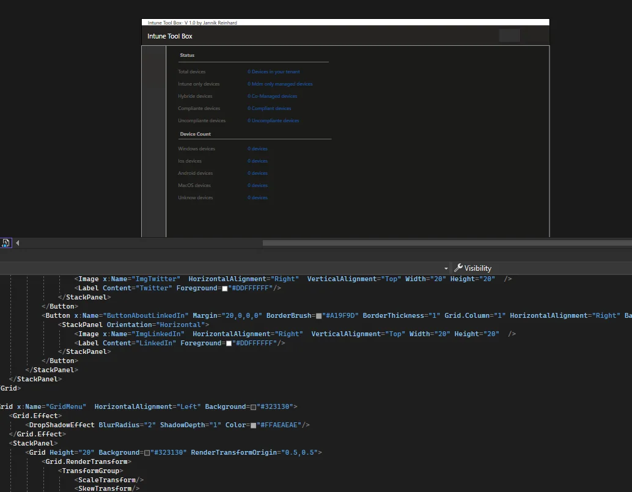This screenshot has width=632, height=492.
Task: Click Margin="20,0,0,0" attribute in code
Action: click(227, 315)
